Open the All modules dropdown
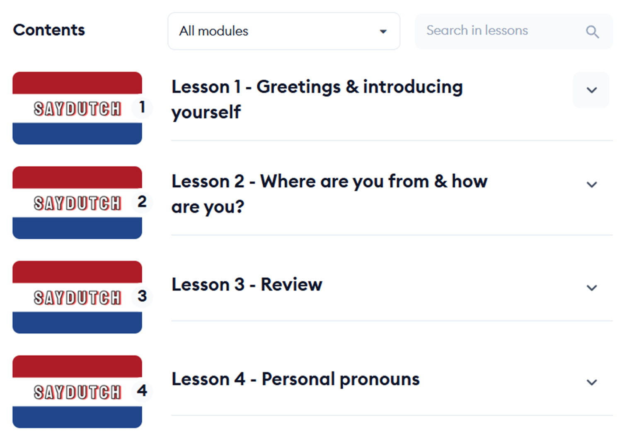This screenshot has width=629, height=438. [283, 31]
